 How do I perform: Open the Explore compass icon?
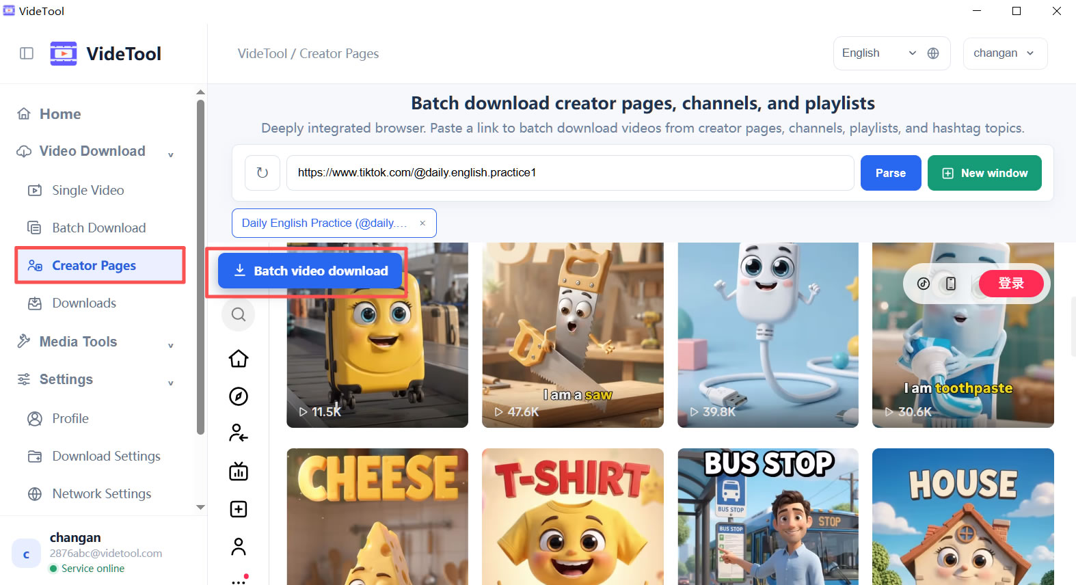(x=239, y=396)
